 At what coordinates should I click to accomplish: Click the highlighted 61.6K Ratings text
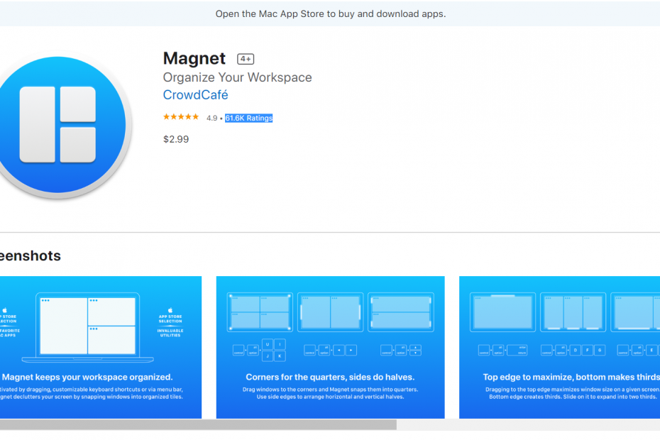coord(248,118)
